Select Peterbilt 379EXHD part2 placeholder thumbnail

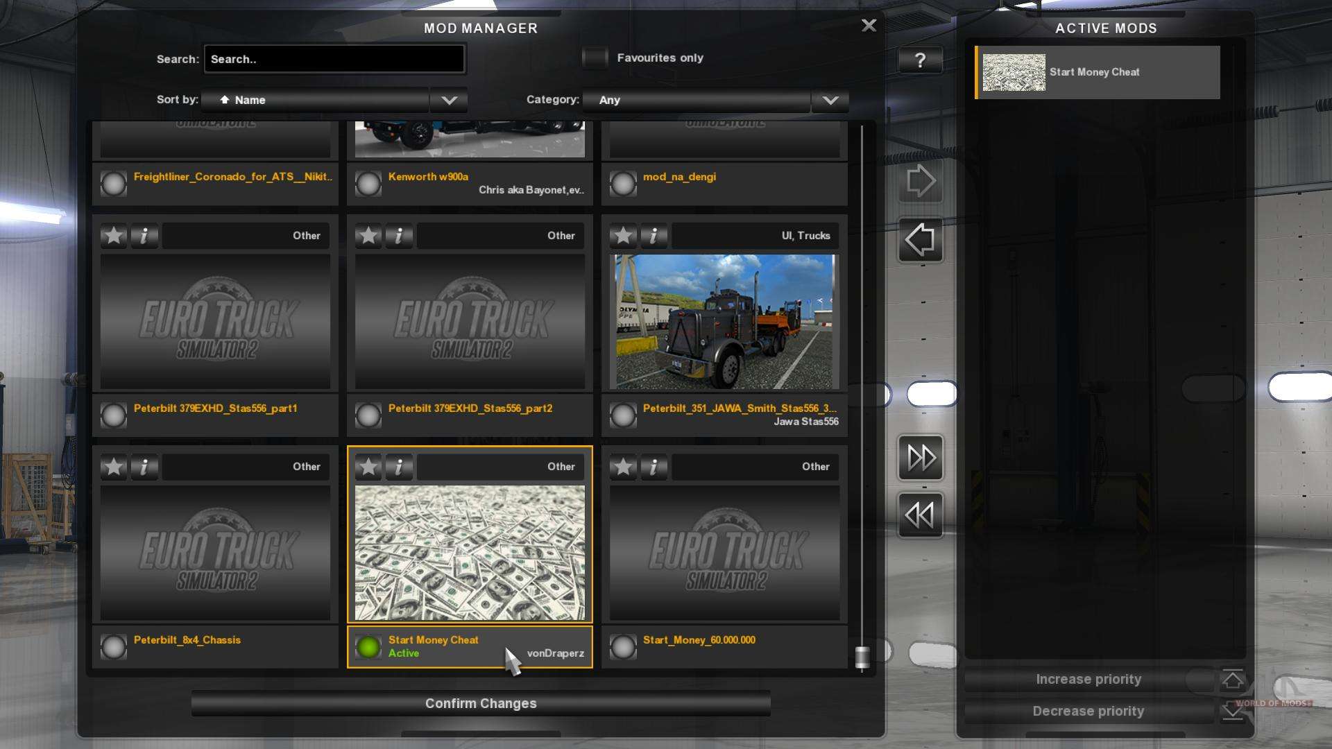click(470, 322)
